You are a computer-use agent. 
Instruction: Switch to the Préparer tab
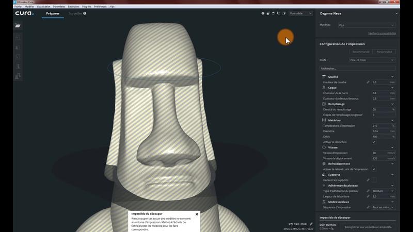(53, 13)
